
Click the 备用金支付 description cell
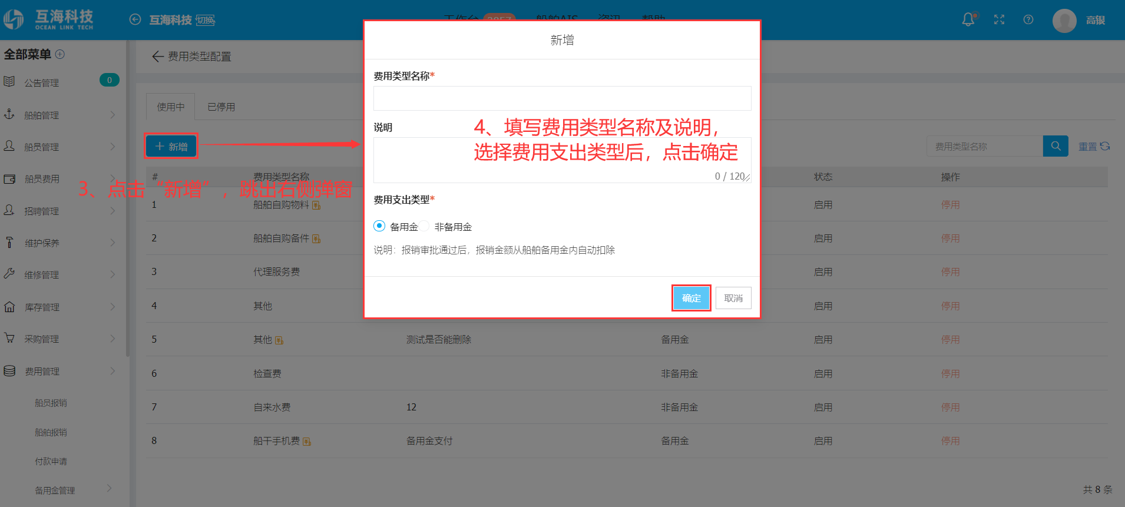point(429,440)
